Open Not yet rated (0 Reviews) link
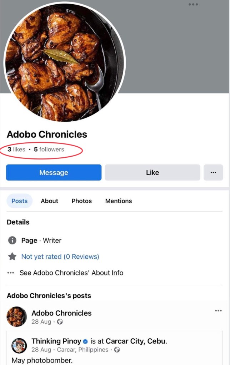 [60, 257]
